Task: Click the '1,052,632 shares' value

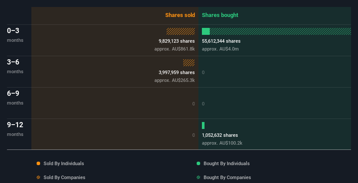Action: tap(220, 135)
